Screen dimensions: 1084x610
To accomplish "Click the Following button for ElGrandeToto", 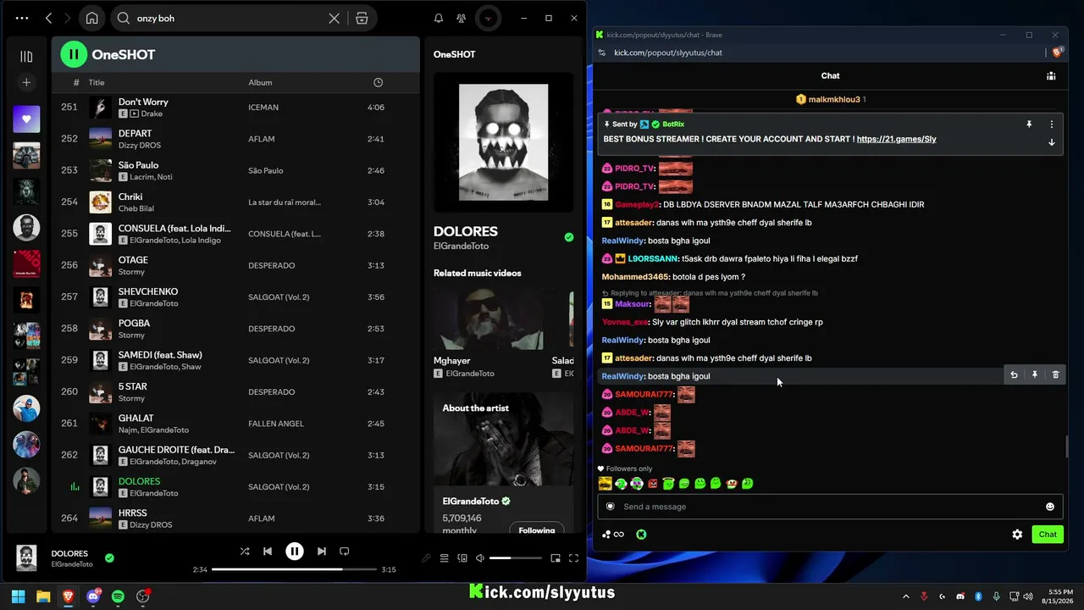I will coord(537,530).
